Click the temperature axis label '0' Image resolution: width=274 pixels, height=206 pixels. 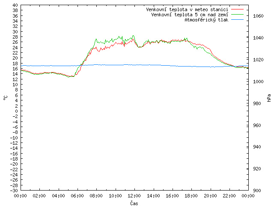(x=16, y=111)
